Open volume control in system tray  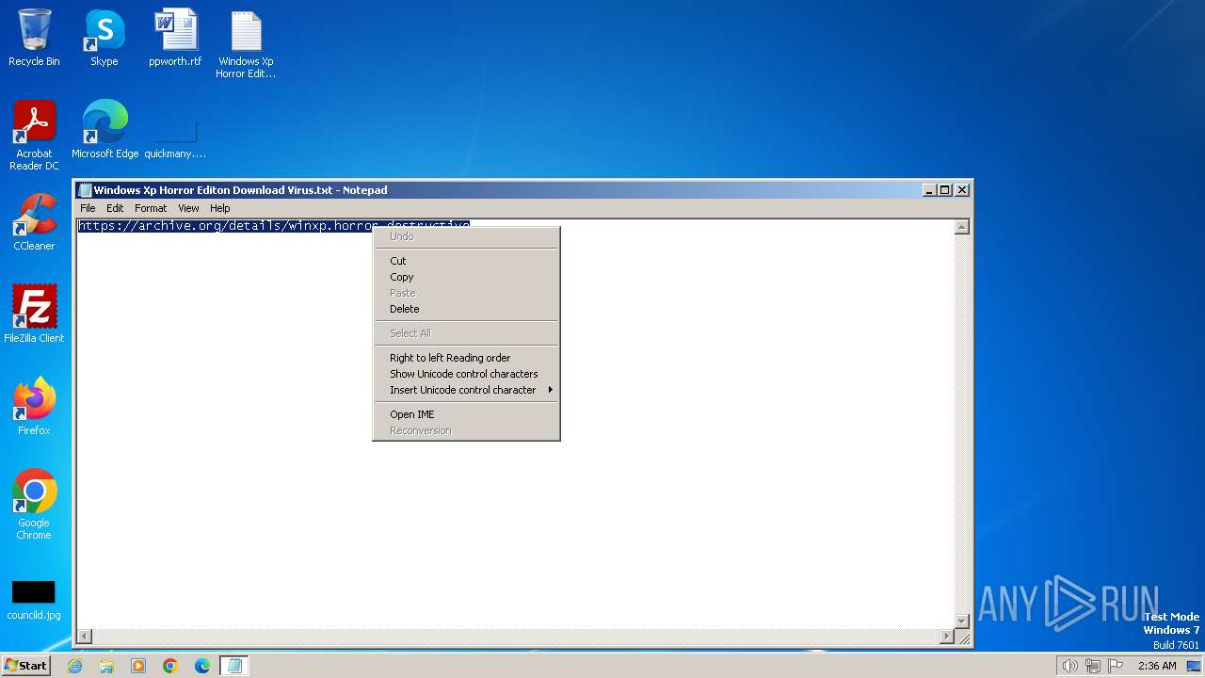click(x=1069, y=666)
